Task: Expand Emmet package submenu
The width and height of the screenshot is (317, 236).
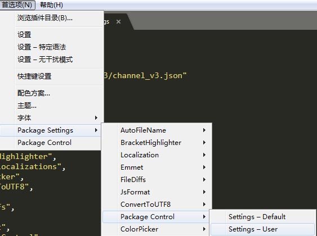Action: tap(157, 167)
